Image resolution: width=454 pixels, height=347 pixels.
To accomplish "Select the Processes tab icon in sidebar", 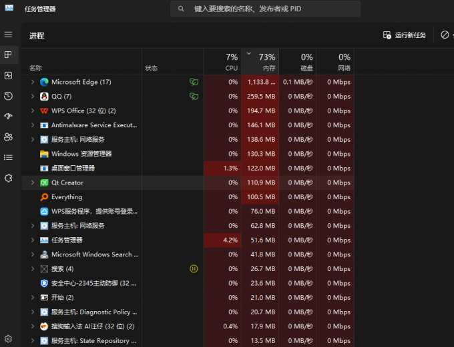I will coord(9,55).
